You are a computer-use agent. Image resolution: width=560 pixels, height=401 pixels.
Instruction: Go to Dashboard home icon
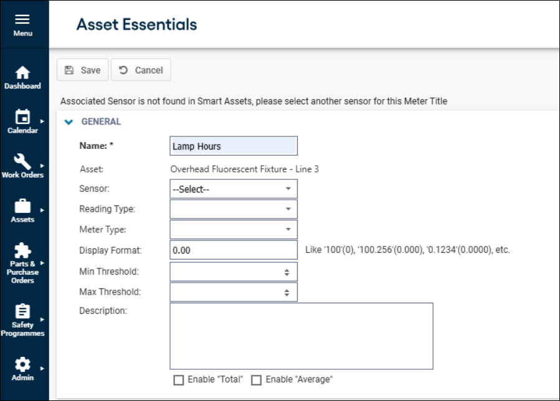point(23,73)
